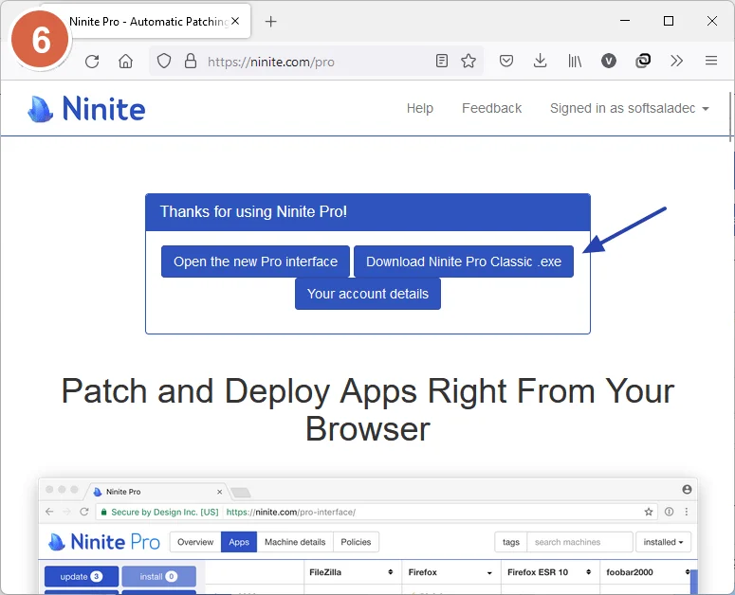735x595 pixels.
Task: Click the chain-link extension icon next to V
Action: click(x=643, y=61)
